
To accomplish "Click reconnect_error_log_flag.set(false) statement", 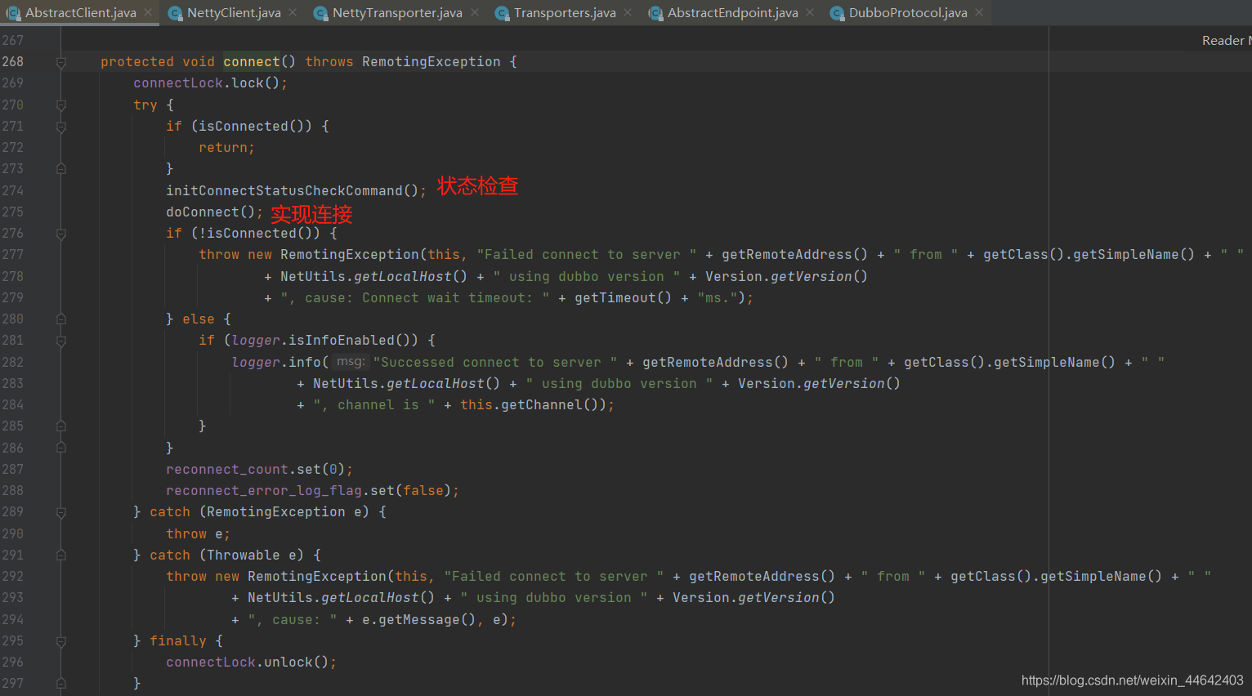I will click(312, 491).
